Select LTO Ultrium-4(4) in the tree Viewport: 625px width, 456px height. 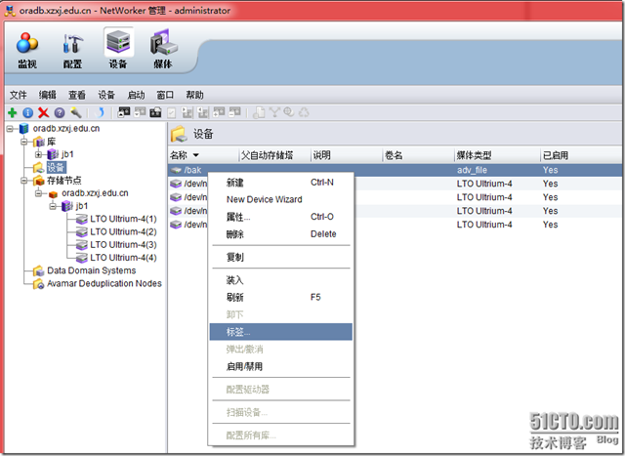click(x=123, y=258)
